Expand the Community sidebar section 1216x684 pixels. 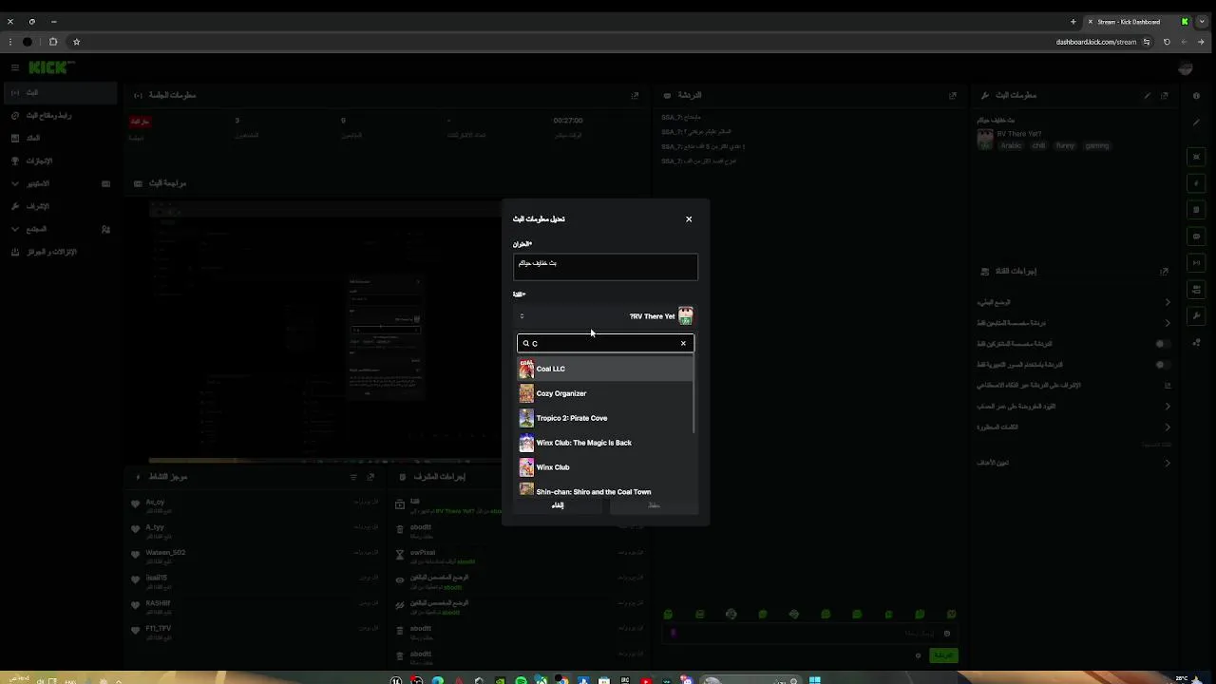pos(59,229)
